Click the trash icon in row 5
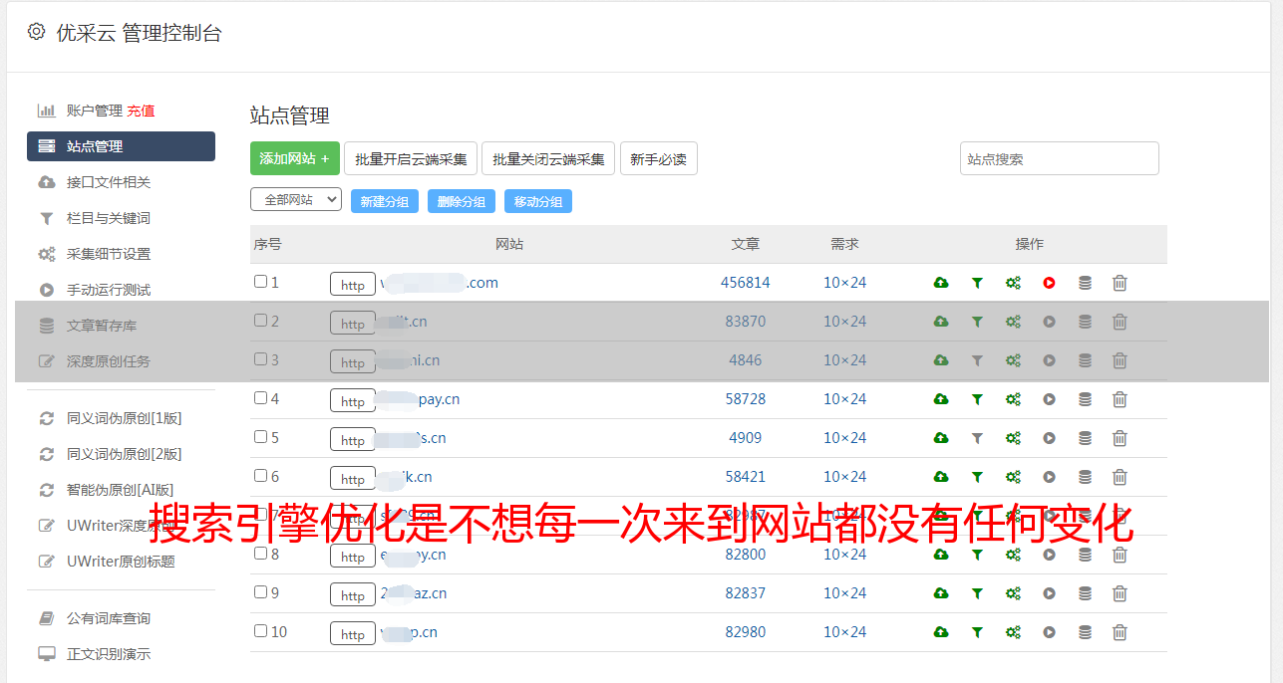 pyautogui.click(x=1120, y=438)
